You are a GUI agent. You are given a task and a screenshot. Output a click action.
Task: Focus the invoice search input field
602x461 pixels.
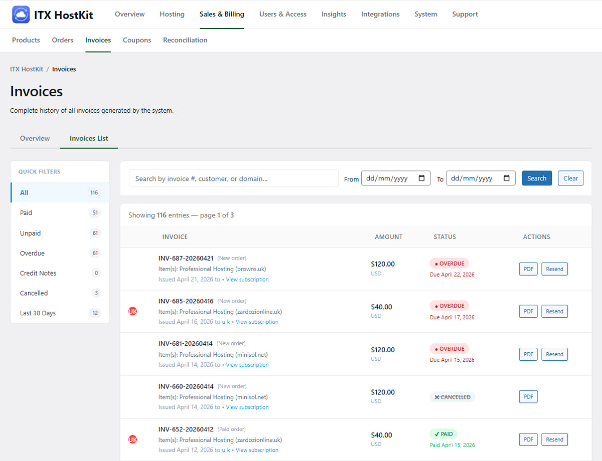(234, 178)
